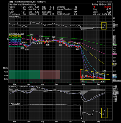Select the Prev Close row label
Viewport: 121px width, 123px height.
(x=15, y=14)
